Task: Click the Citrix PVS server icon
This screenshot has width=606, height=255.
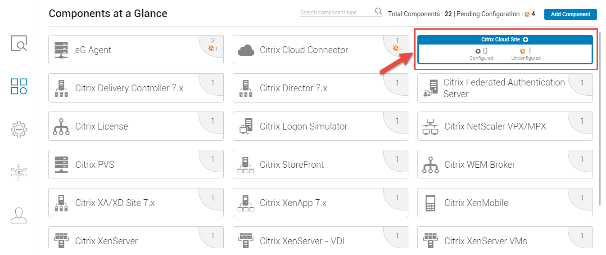Action: point(61,165)
